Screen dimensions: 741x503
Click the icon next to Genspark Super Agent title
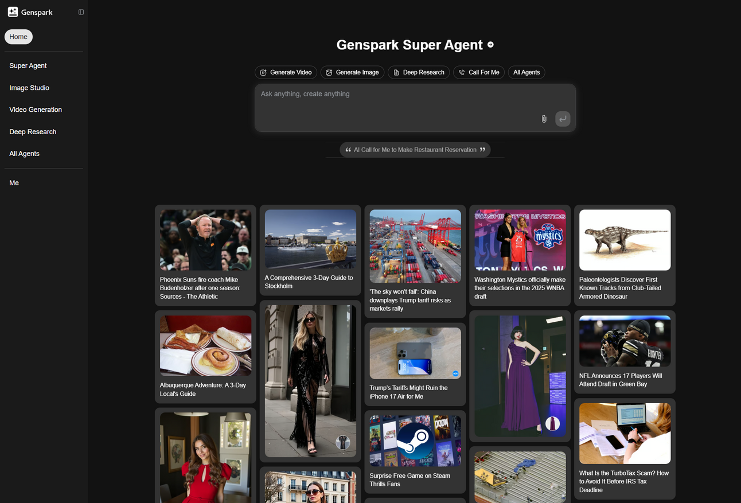[490, 45]
